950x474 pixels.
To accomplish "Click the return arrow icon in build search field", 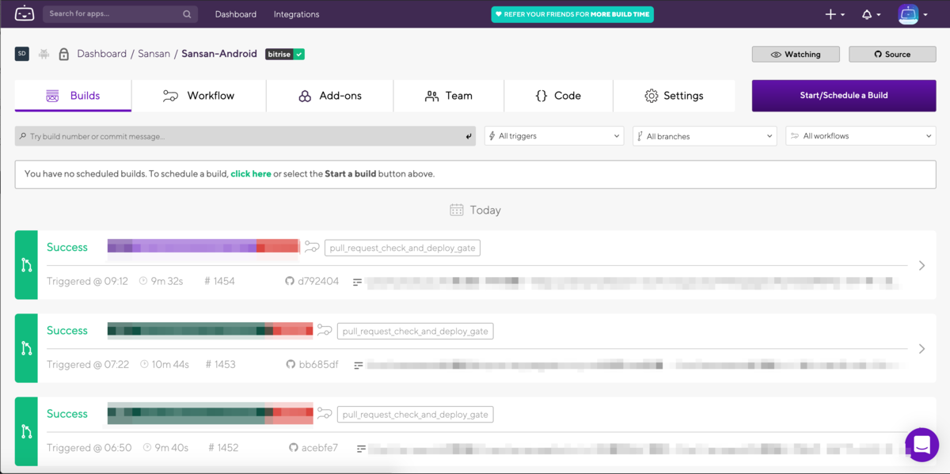I will tap(469, 136).
